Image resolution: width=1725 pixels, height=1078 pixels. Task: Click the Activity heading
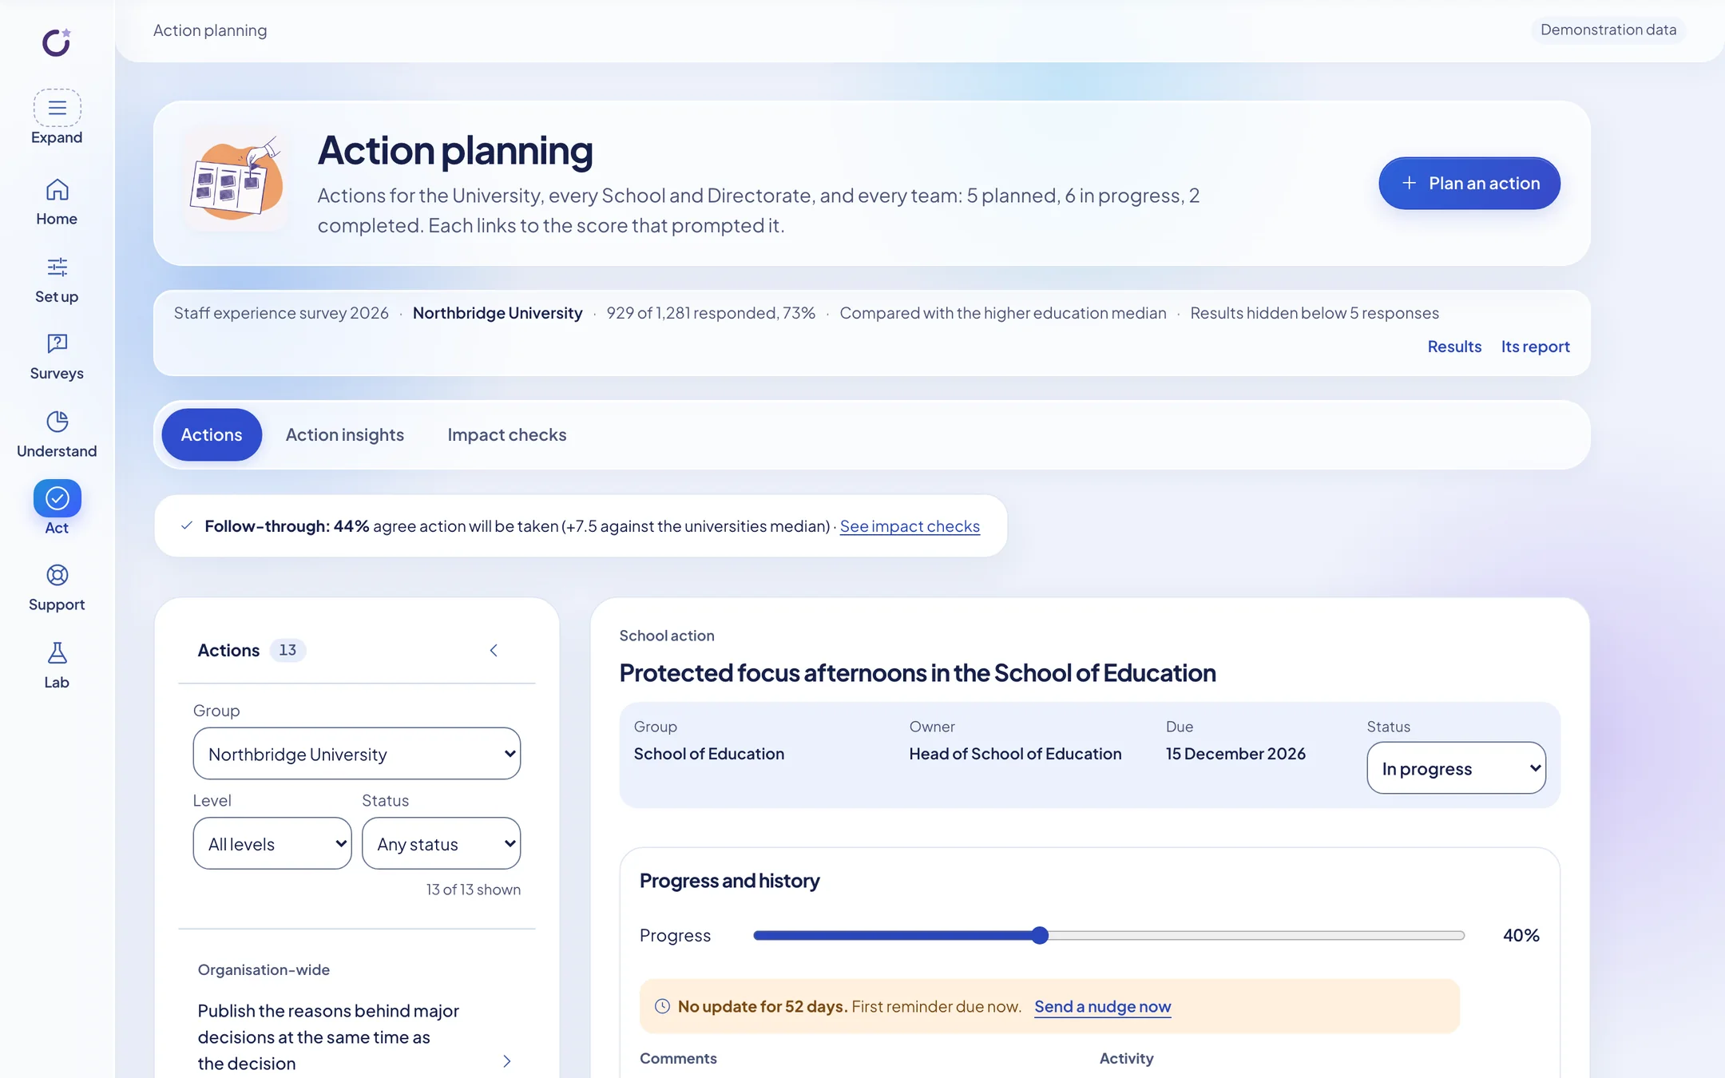1126,1059
